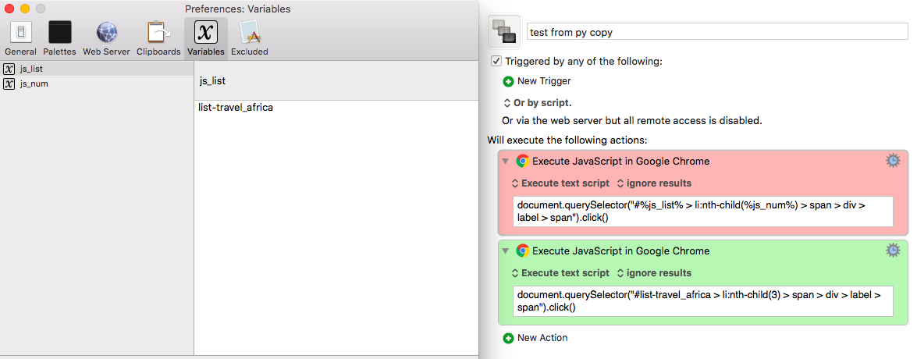Screen dimensions: 917x359
Task: Select the Variables preferences tab
Action: [x=206, y=38]
